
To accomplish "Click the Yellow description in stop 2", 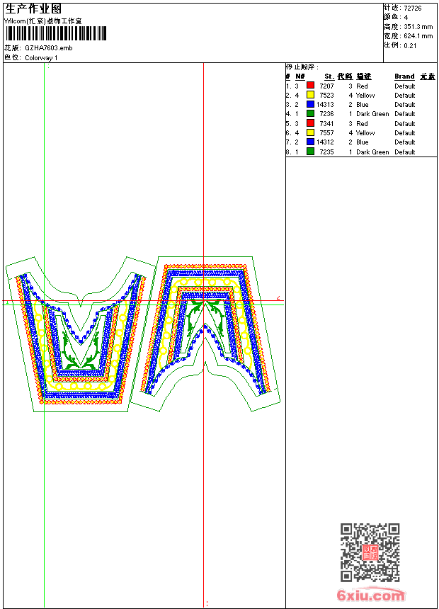I will coord(365,96).
